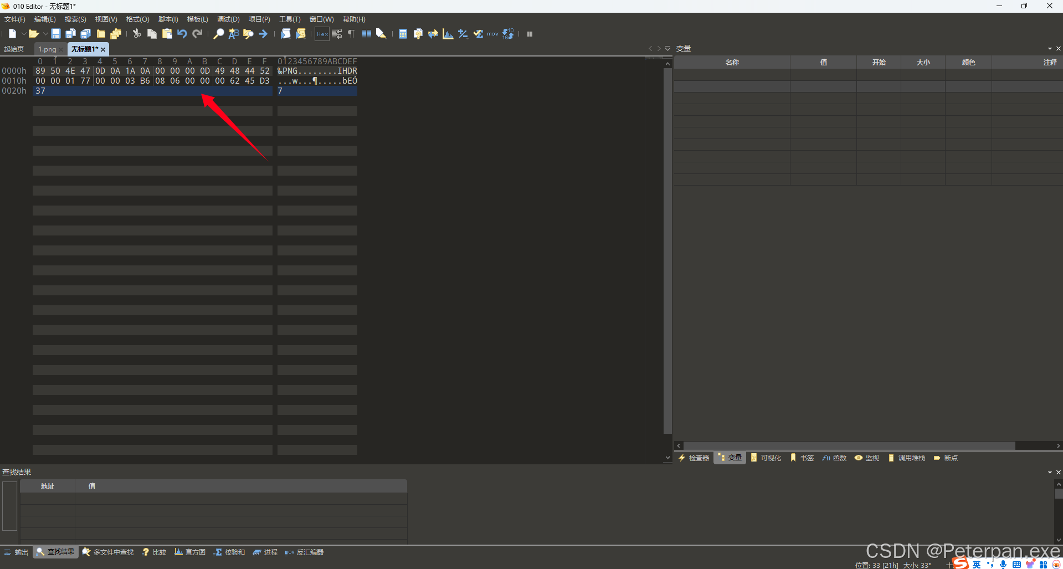Click the Open File folder icon
The width and height of the screenshot is (1063, 569).
tap(34, 34)
